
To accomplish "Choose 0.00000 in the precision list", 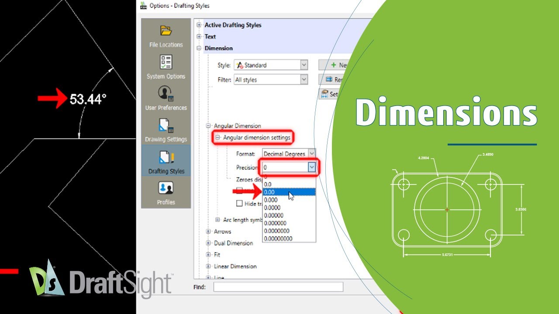I will tap(289, 215).
